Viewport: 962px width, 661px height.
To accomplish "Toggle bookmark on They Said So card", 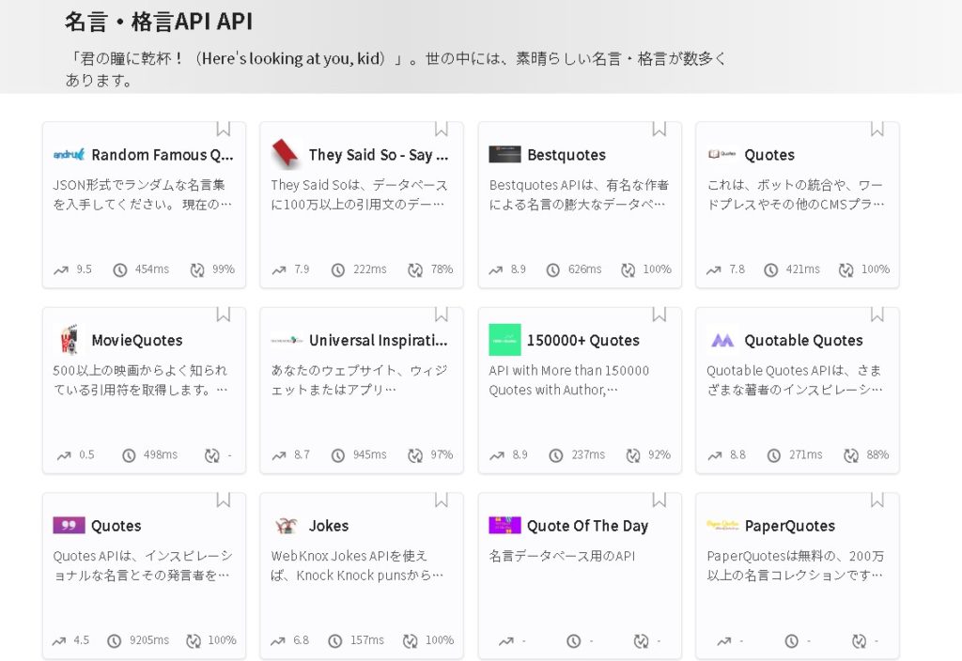I will [442, 129].
